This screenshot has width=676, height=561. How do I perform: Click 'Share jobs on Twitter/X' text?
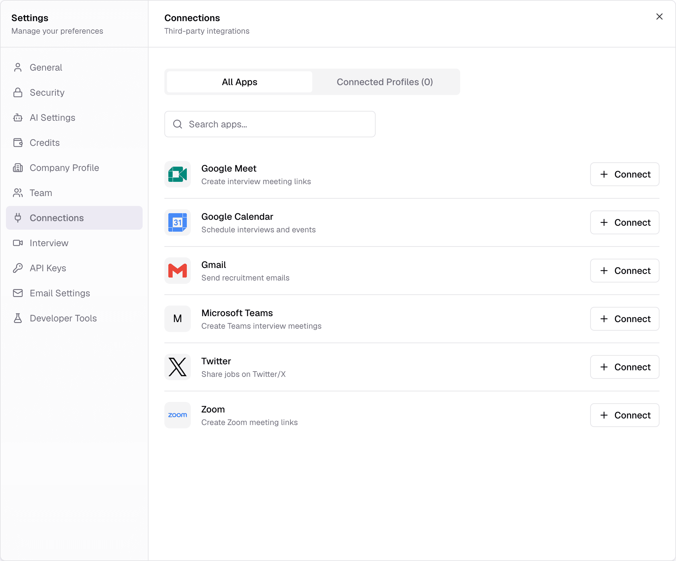pos(243,374)
